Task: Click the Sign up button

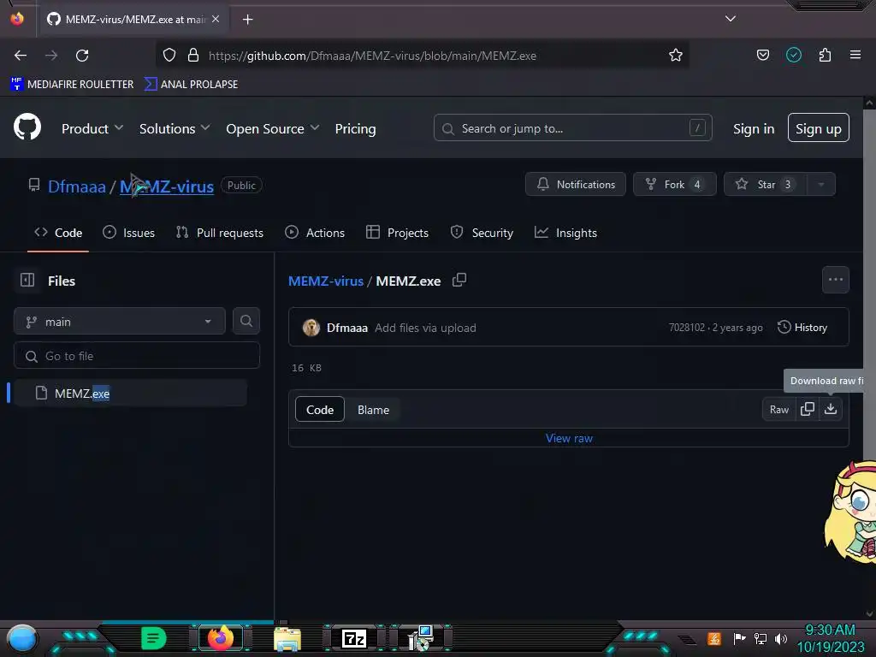Action: point(819,128)
